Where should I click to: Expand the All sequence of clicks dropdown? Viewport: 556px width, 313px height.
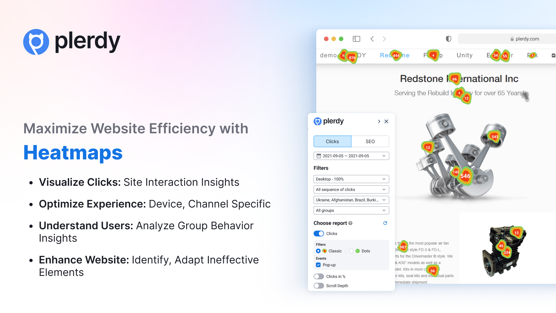(350, 189)
